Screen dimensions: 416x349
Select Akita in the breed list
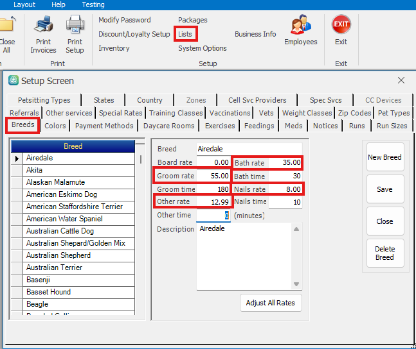coord(78,170)
